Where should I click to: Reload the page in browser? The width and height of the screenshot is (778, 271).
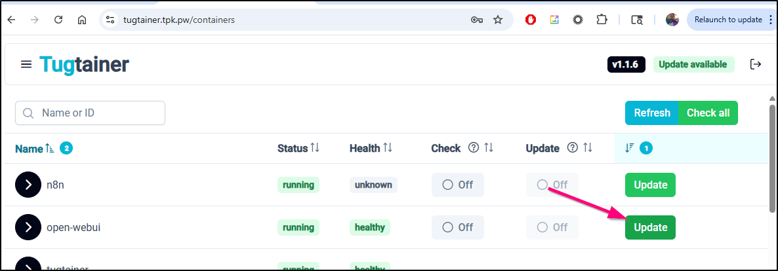point(58,20)
